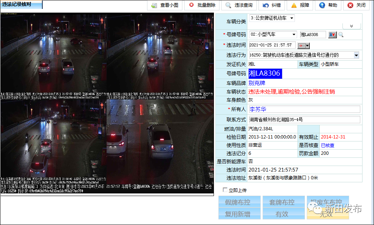Screen dimensions: 374x225
Task: Click the 车身颜色 value 灰
Action: pyautogui.click(x=251, y=100)
